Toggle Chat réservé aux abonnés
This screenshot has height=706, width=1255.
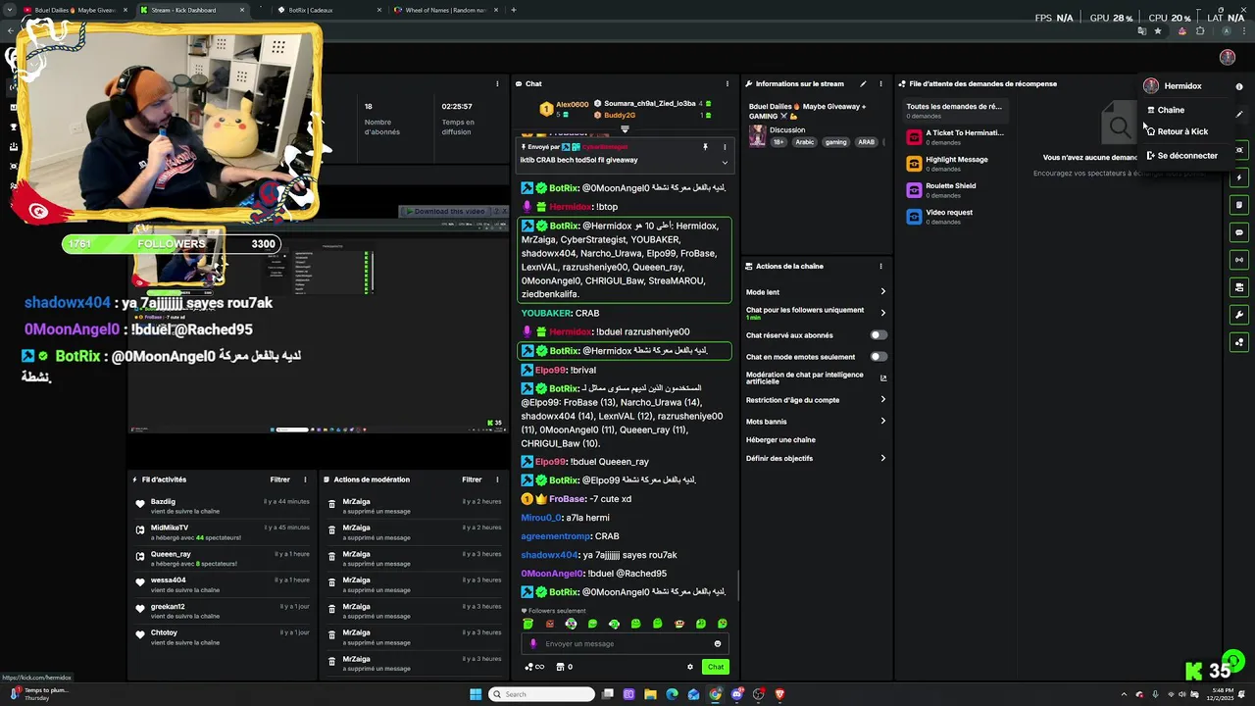(878, 335)
